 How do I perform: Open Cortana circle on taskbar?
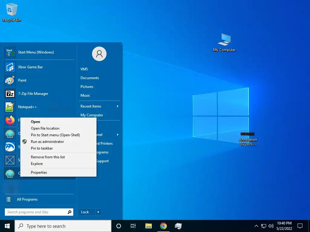pyautogui.click(x=118, y=226)
